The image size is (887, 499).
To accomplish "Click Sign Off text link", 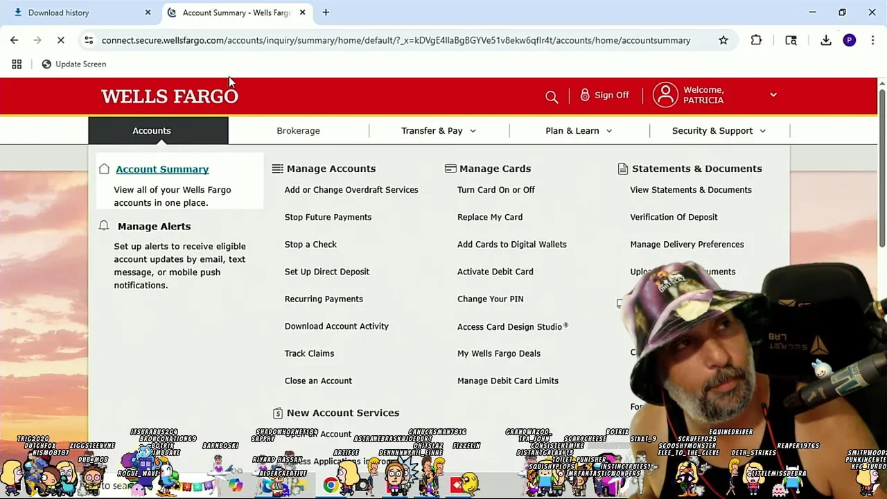I will coord(612,95).
